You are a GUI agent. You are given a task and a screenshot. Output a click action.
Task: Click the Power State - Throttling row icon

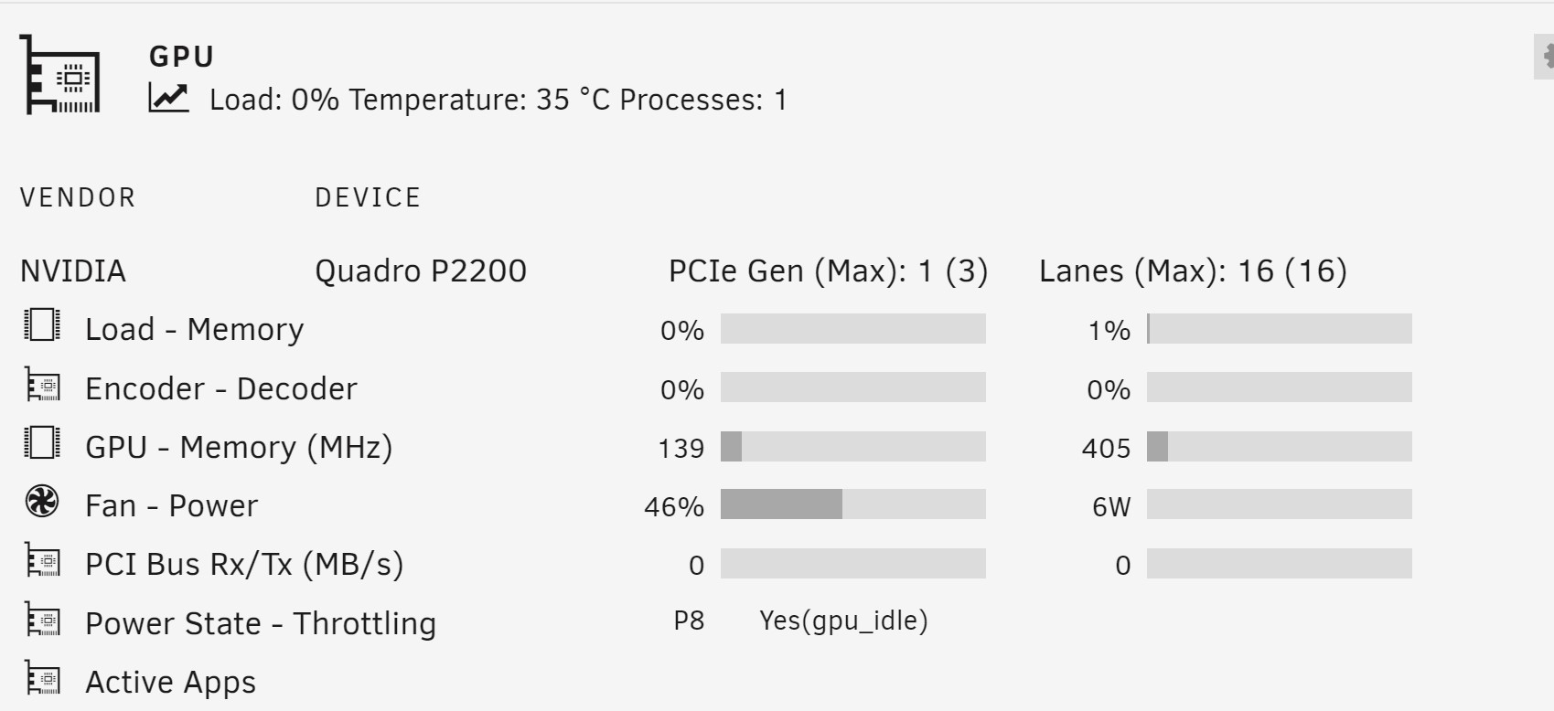(42, 621)
